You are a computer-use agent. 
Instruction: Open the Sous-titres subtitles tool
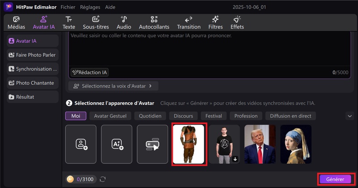point(96,23)
